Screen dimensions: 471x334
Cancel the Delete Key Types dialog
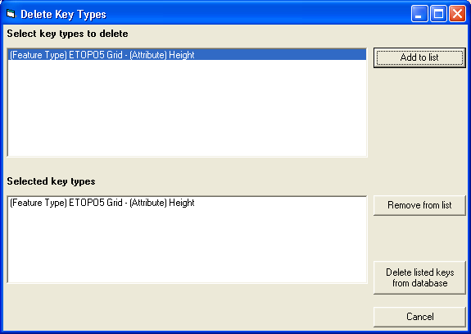419,317
